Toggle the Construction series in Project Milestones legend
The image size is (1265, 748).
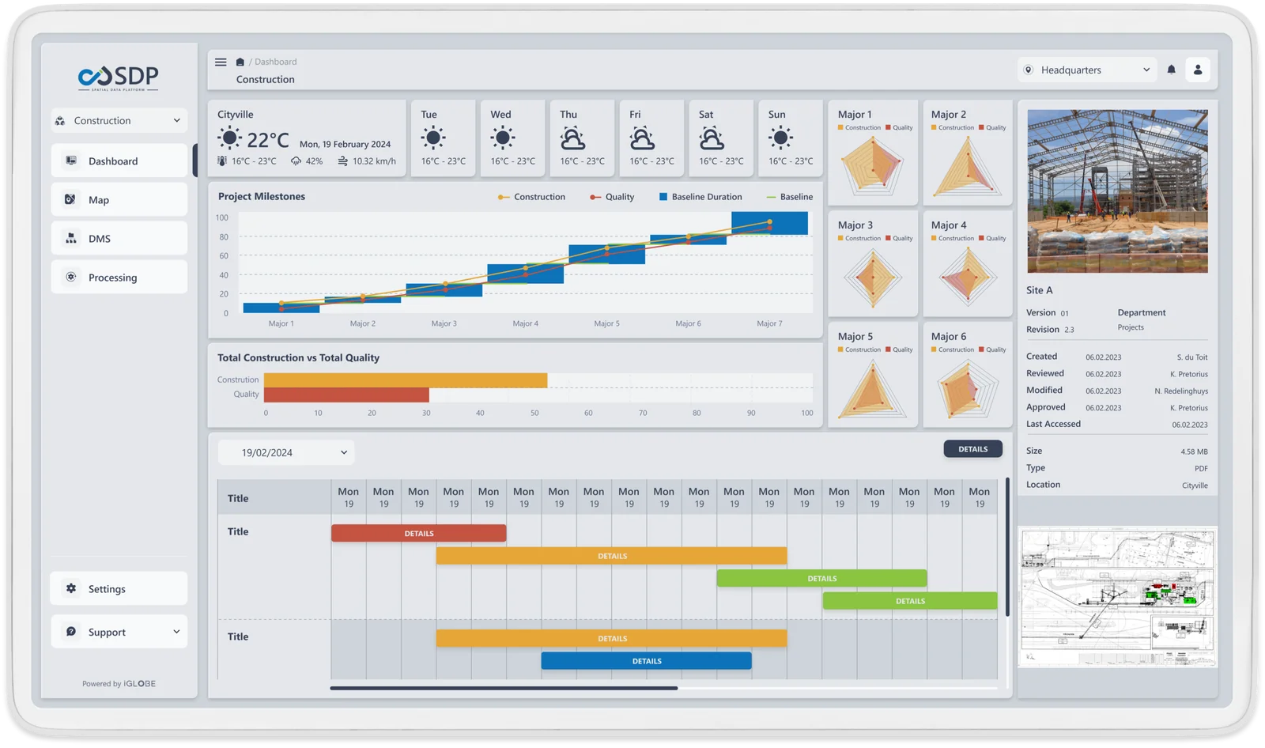531,197
